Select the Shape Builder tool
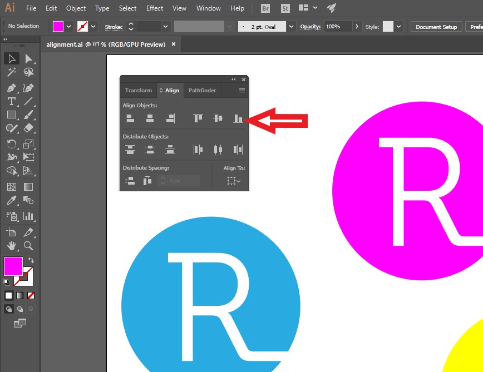 [x=12, y=171]
